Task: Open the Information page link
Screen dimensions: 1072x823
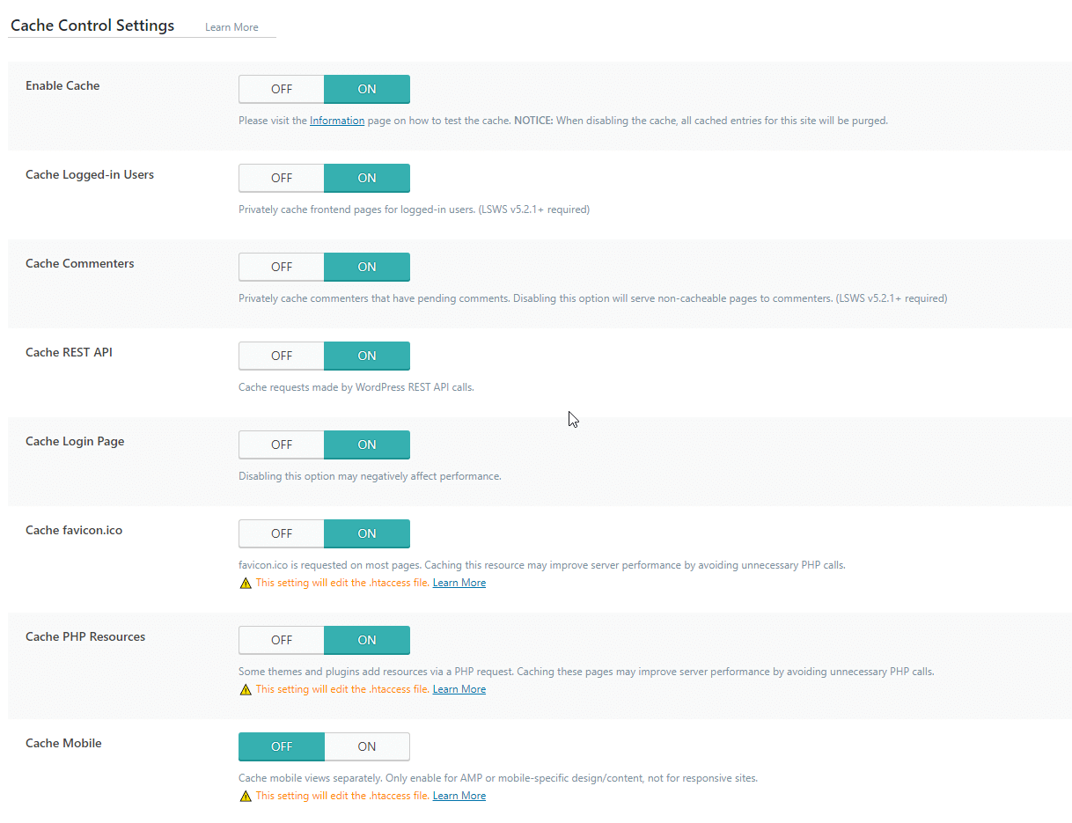Action: pyautogui.click(x=337, y=121)
